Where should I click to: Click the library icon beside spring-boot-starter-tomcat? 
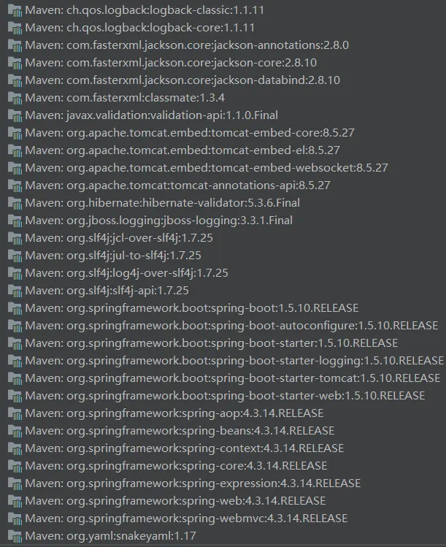coord(15,378)
